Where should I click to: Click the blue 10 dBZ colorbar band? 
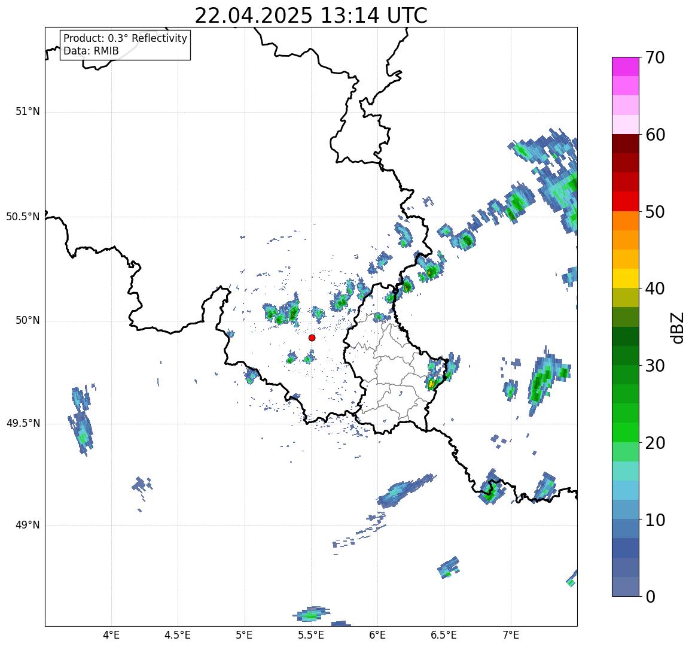click(626, 528)
